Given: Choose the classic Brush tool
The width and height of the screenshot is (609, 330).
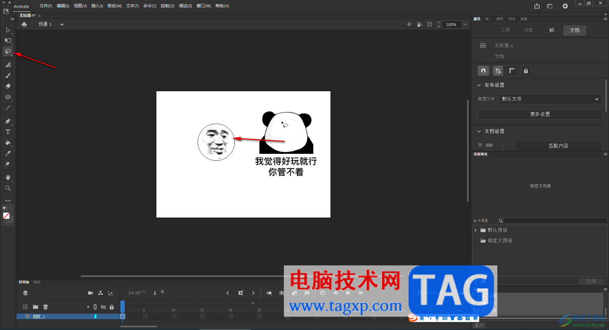Looking at the screenshot, I should pos(8,75).
